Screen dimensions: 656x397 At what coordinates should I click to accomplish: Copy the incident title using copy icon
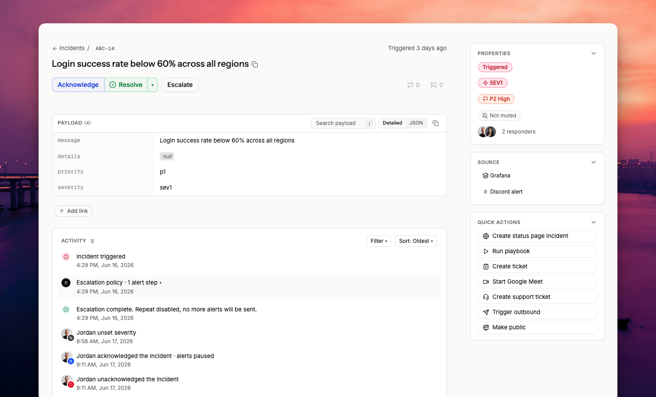pos(254,65)
